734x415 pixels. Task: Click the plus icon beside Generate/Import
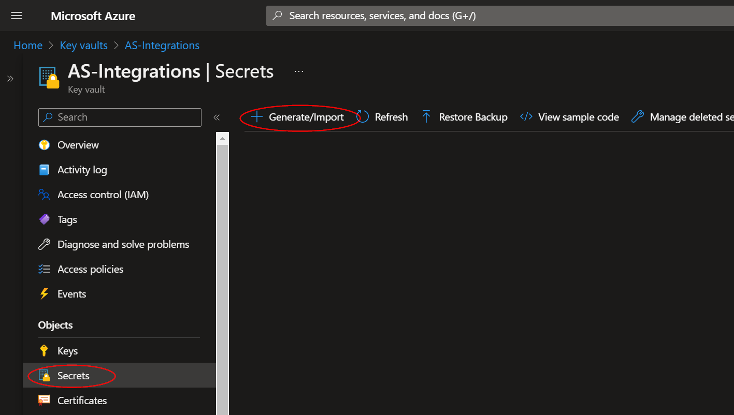pyautogui.click(x=257, y=117)
